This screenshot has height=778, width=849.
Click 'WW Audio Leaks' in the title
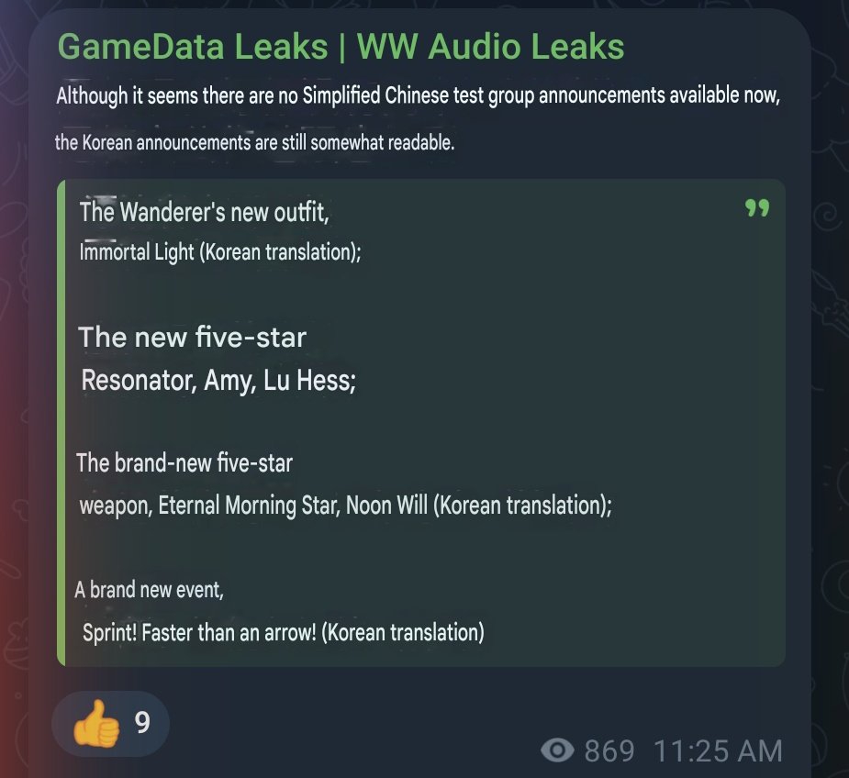pyautogui.click(x=490, y=47)
